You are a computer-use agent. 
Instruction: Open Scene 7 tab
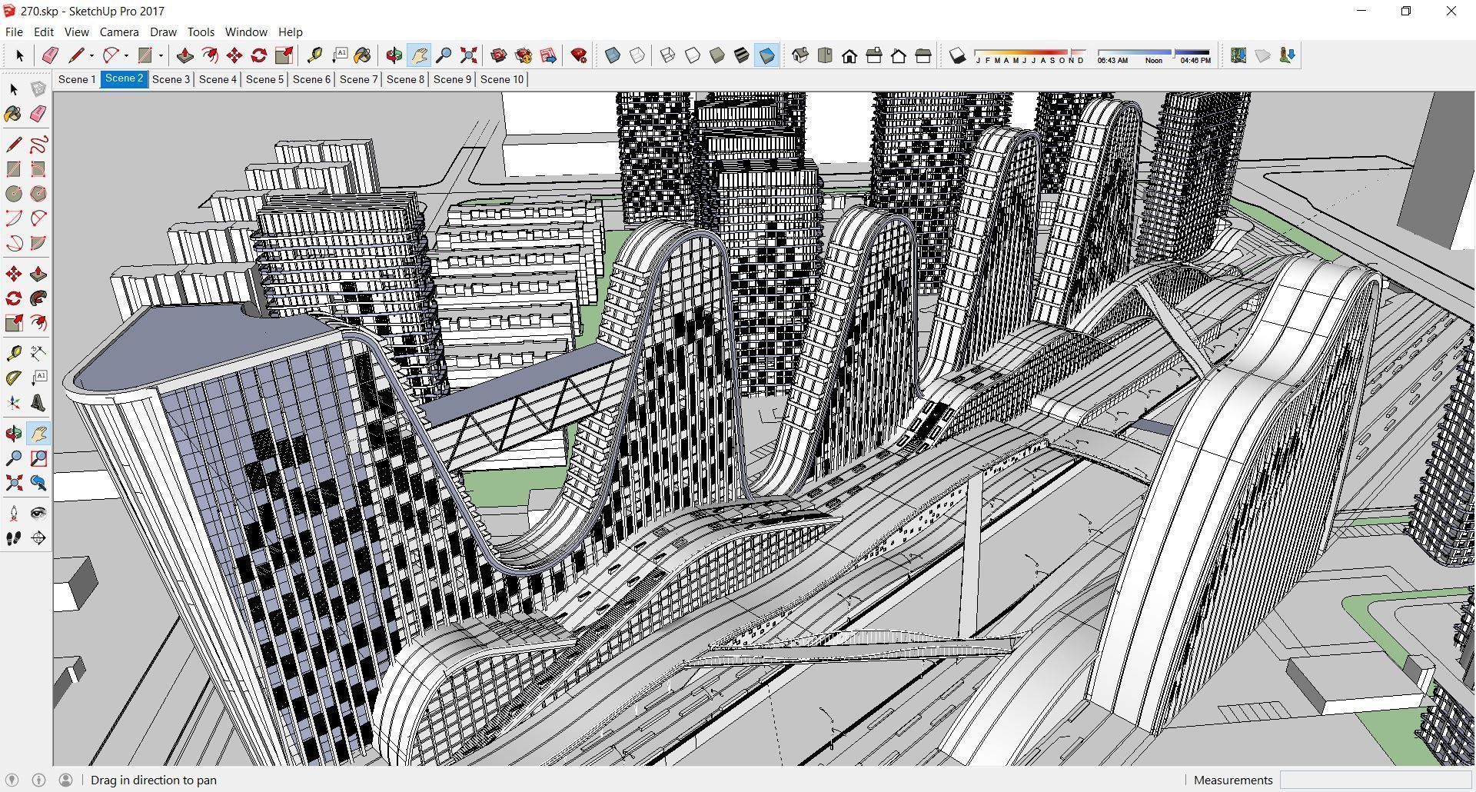[x=358, y=79]
